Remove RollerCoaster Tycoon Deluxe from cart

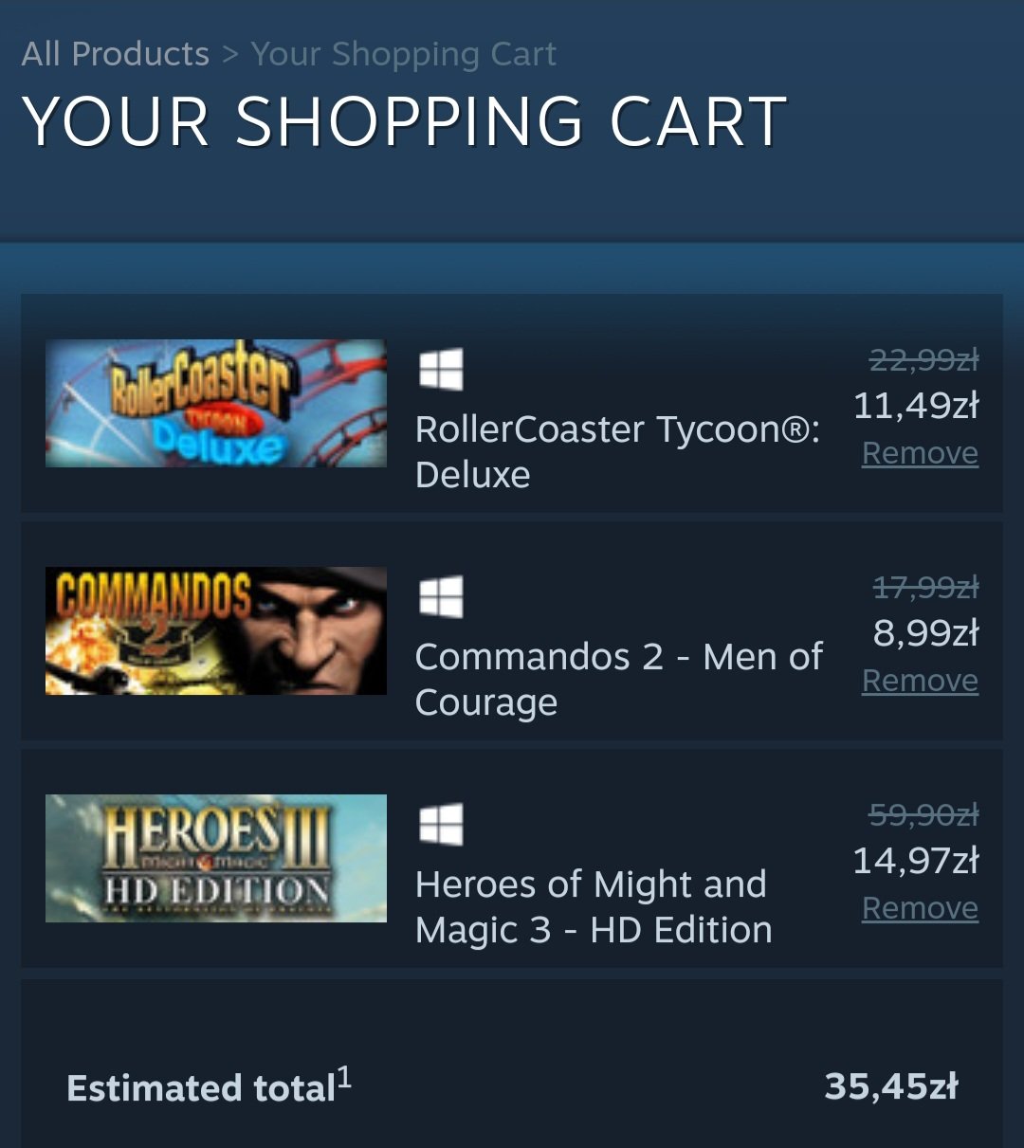click(920, 453)
